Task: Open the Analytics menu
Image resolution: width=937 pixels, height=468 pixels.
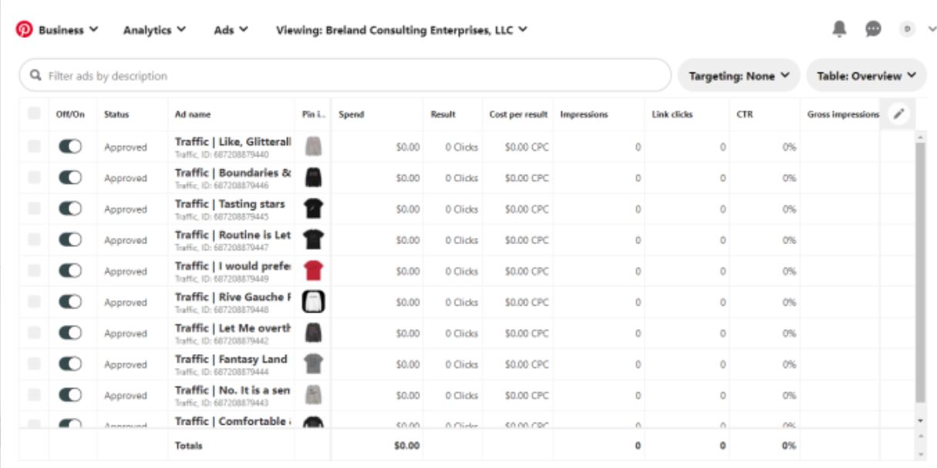Action: 154,30
